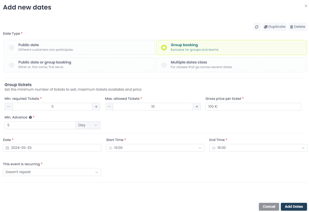Click the clock icon in End Time
This screenshot has width=309, height=212.
pyautogui.click(x=214, y=148)
